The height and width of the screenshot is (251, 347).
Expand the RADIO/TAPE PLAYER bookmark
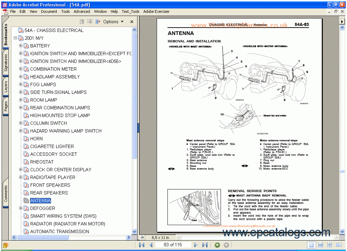click(x=21, y=177)
